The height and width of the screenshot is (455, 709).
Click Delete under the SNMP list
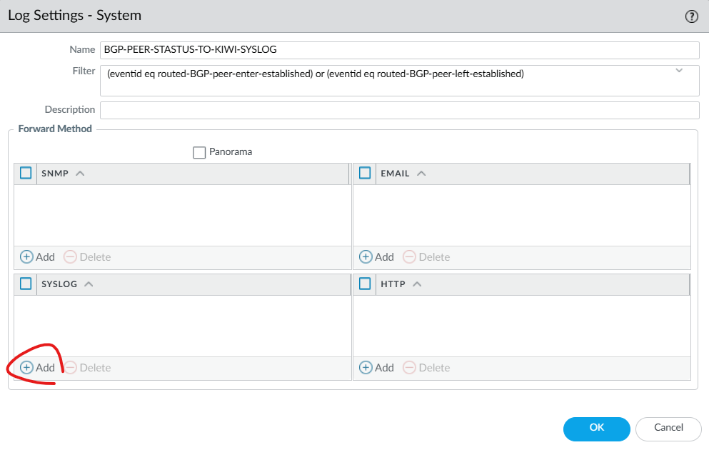pos(87,257)
